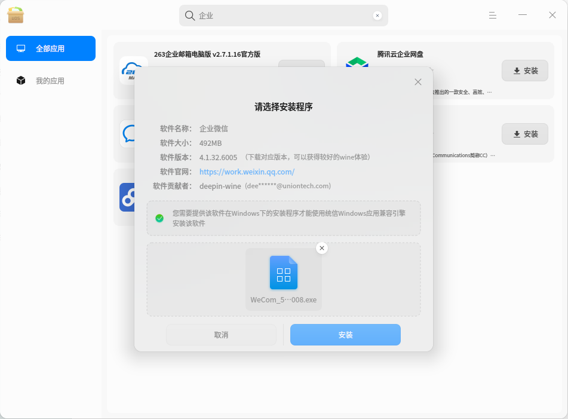568x419 pixels.
Task: Click the 腾讯云企业网盘 app icon
Action: tap(357, 62)
